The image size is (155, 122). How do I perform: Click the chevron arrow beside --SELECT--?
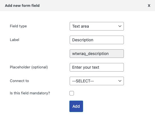(x=120, y=81)
